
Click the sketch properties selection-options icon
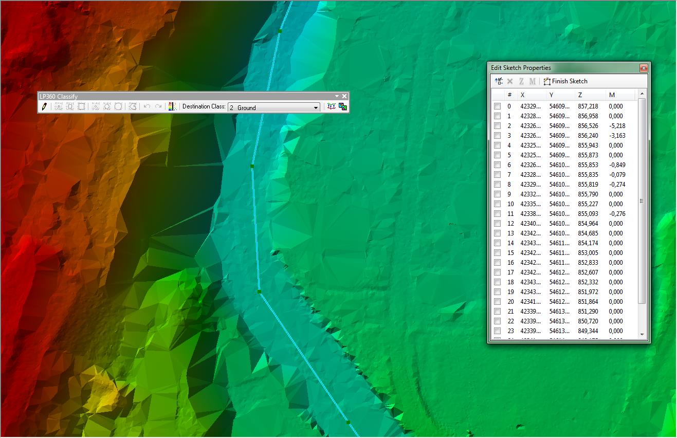(499, 81)
